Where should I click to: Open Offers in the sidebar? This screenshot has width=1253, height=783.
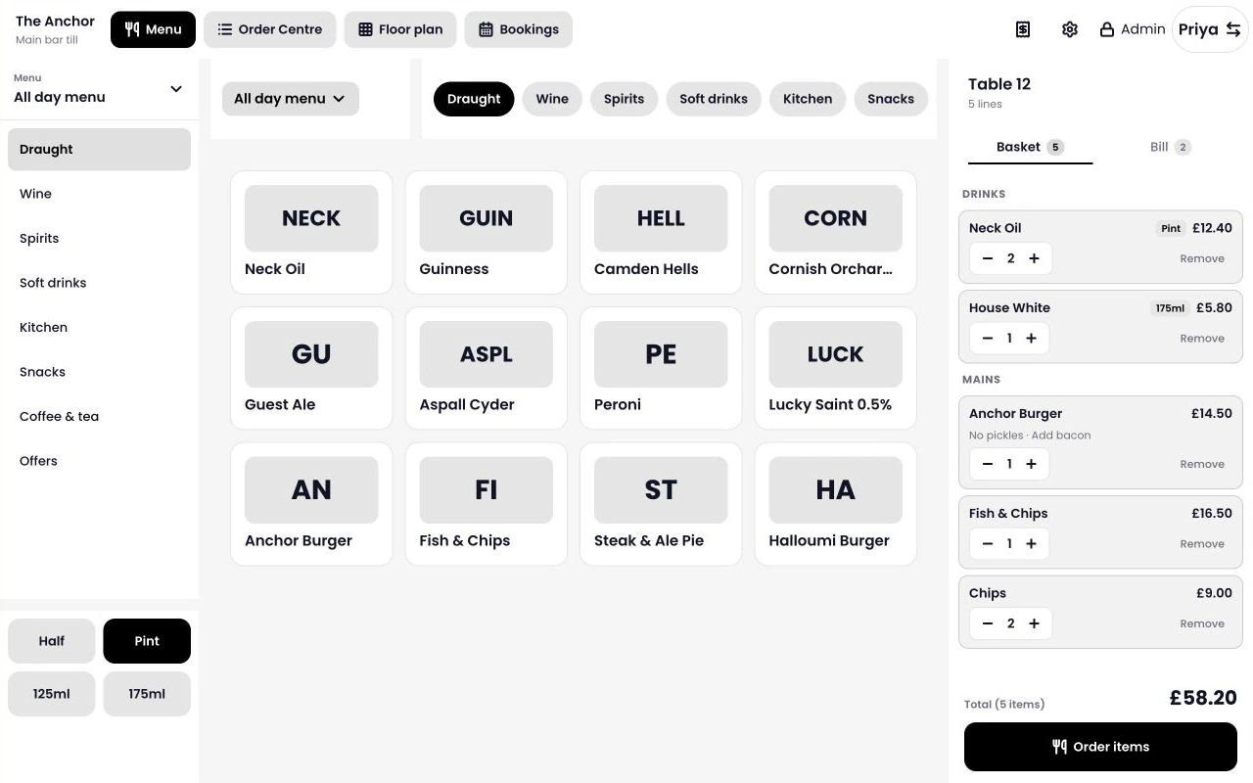click(x=99, y=461)
